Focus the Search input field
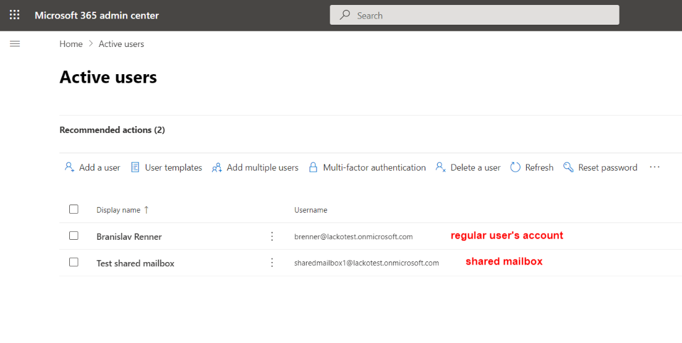The height and width of the screenshot is (343, 682). pos(474,15)
